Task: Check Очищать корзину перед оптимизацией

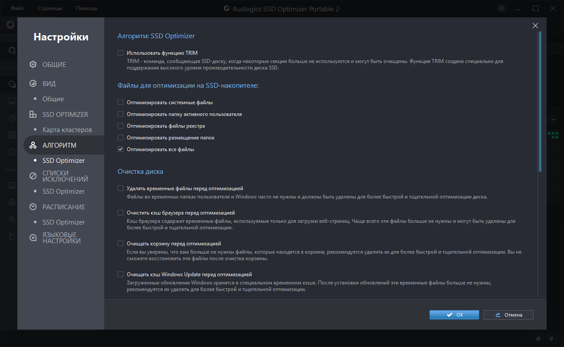Action: coord(121,244)
